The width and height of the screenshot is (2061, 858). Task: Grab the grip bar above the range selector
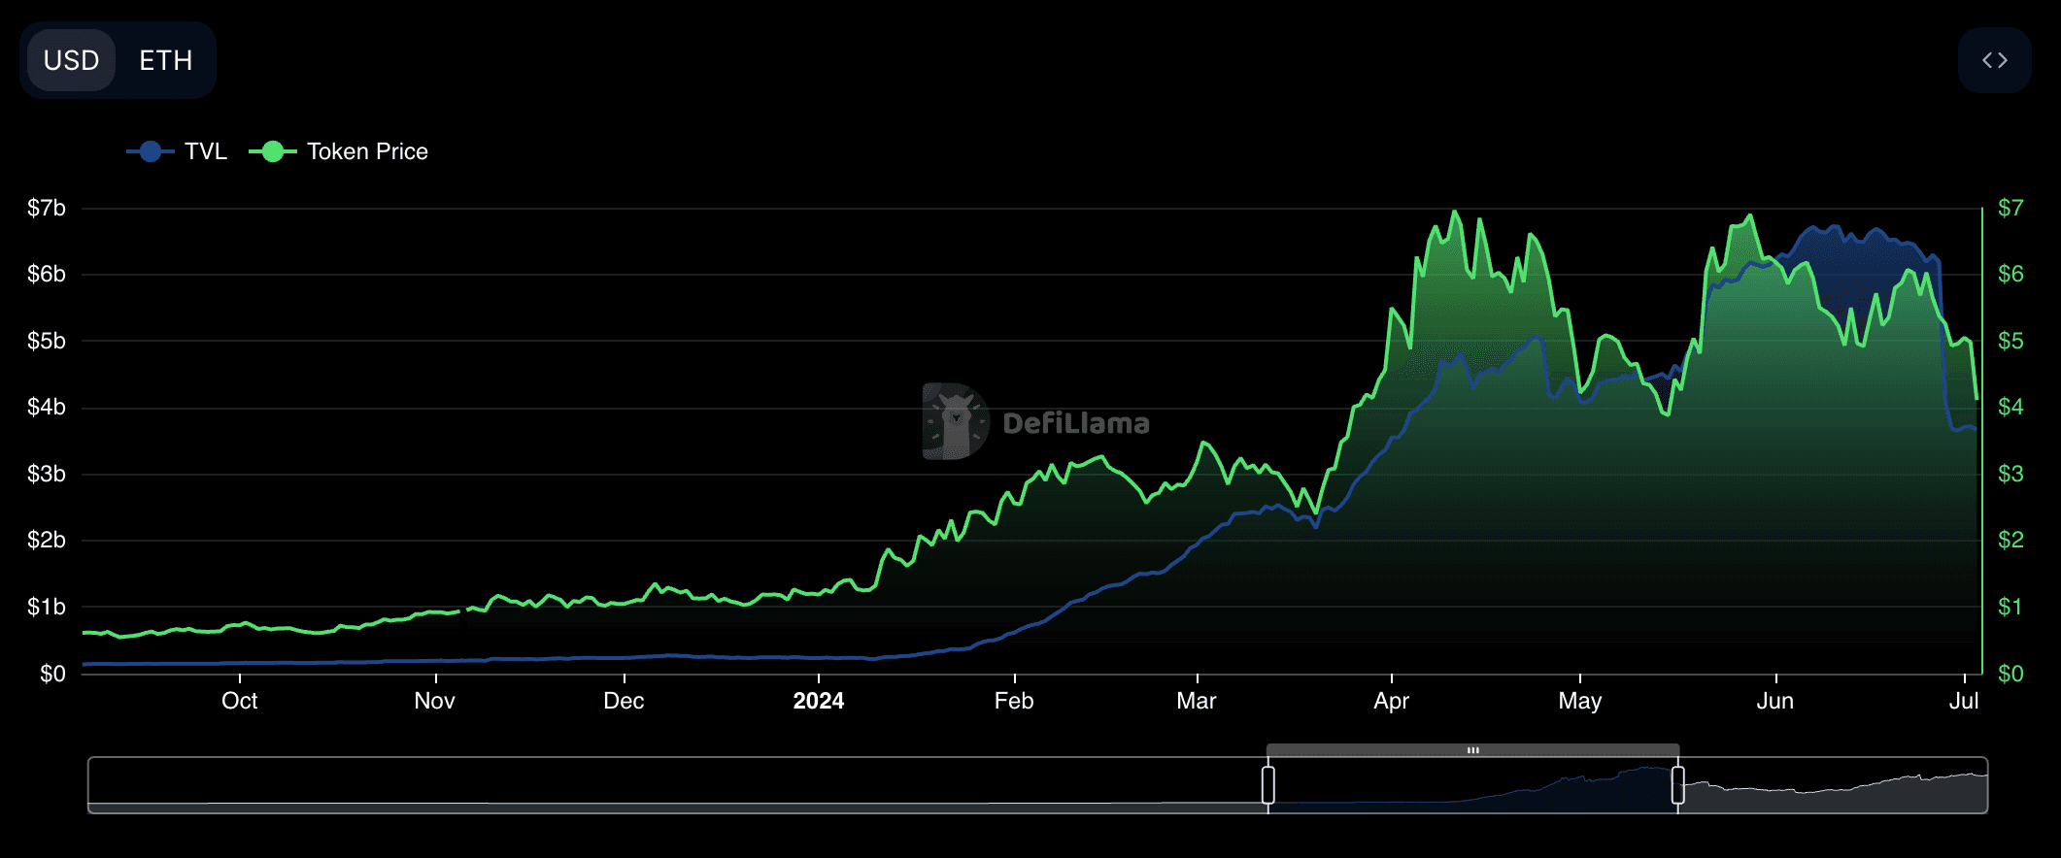coord(1472,750)
